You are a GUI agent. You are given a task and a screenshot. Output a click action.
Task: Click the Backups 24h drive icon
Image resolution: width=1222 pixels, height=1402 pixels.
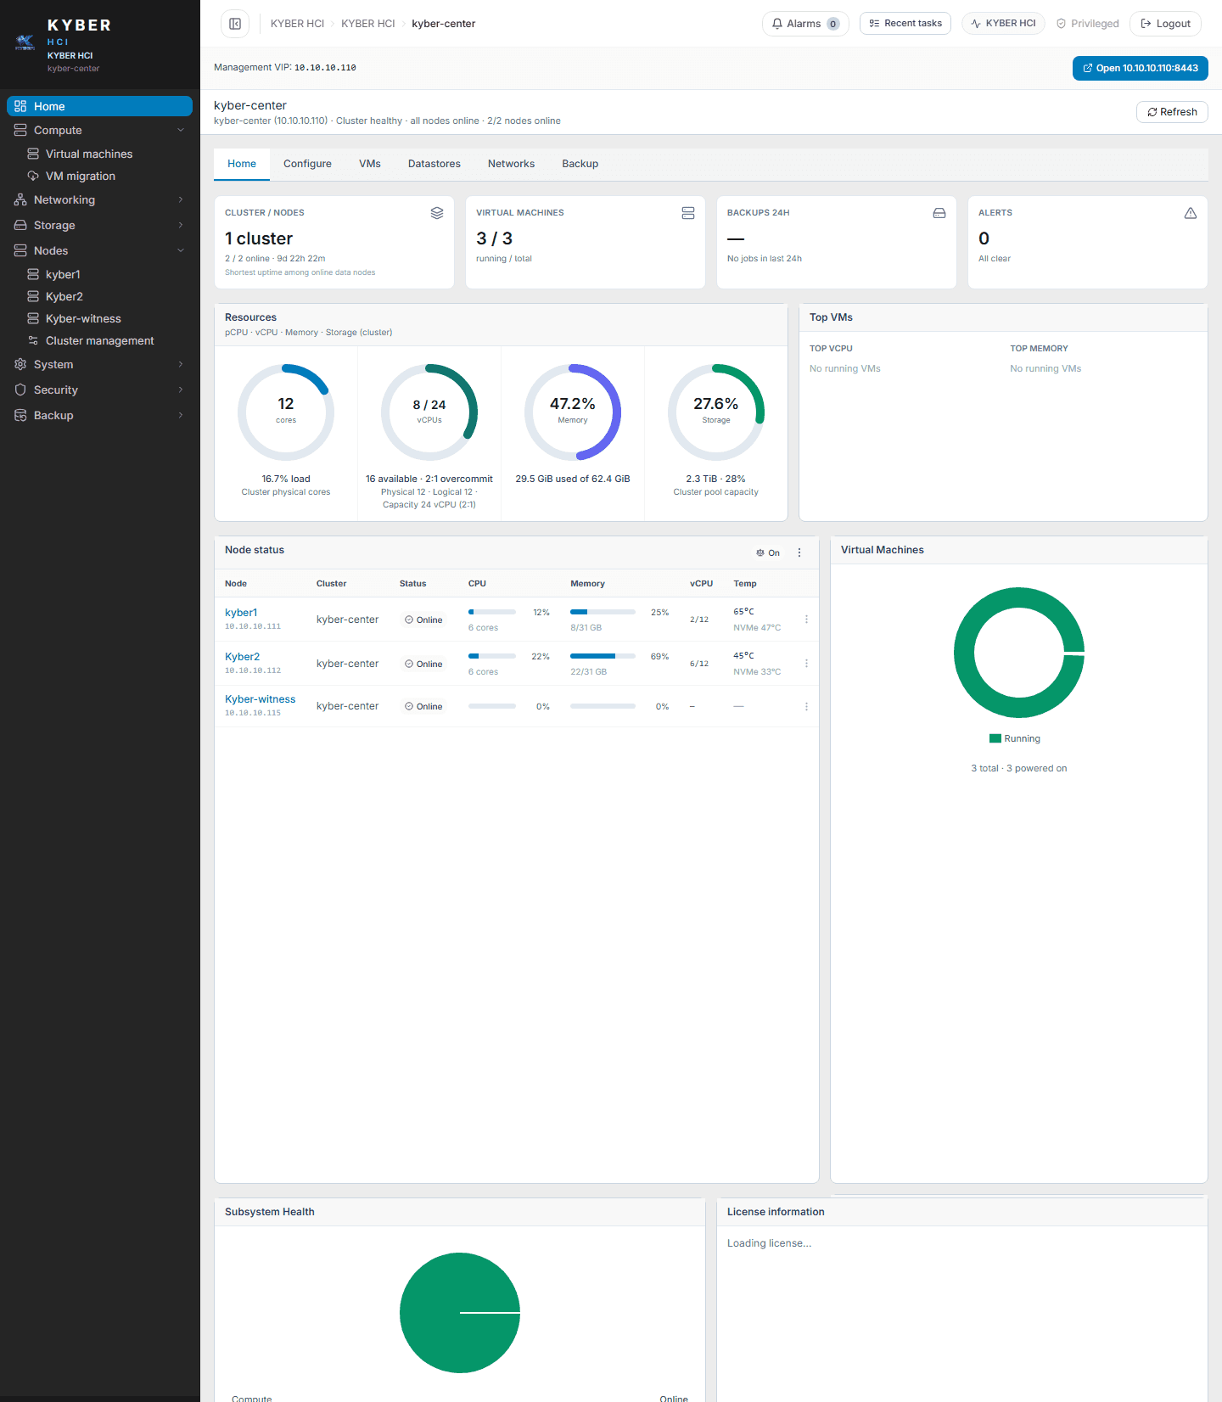click(x=939, y=213)
